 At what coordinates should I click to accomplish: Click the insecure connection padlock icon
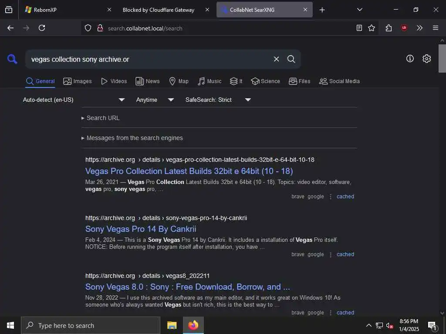coord(100,28)
